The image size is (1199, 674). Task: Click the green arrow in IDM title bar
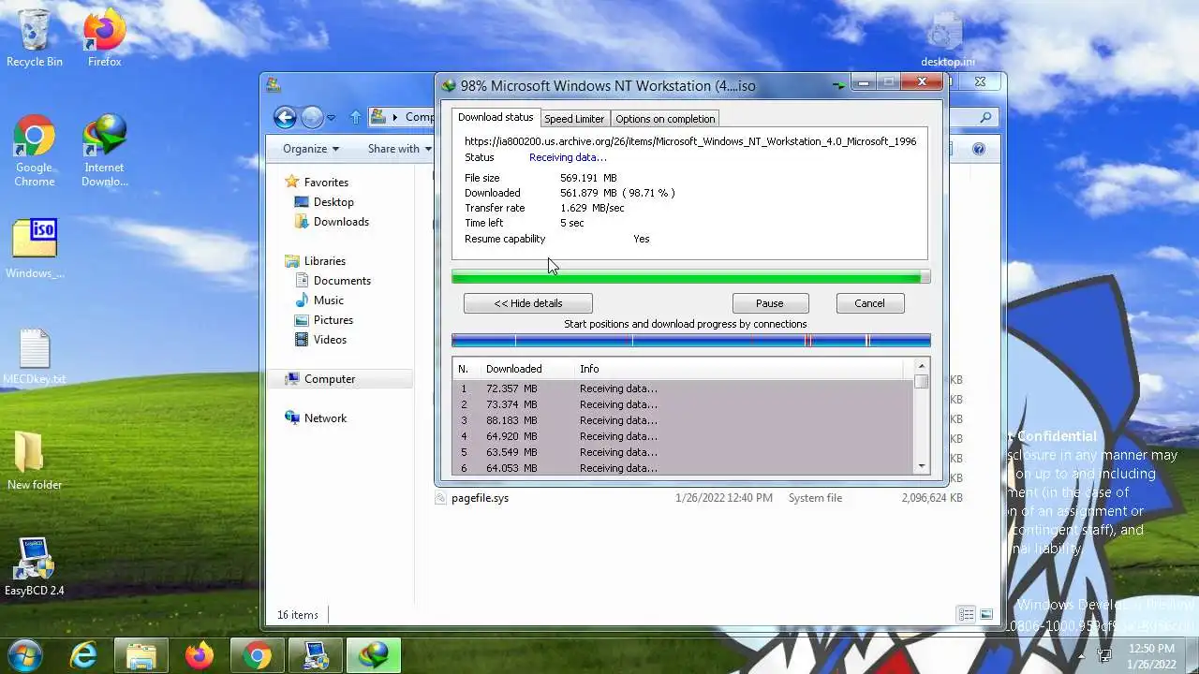tap(838, 85)
